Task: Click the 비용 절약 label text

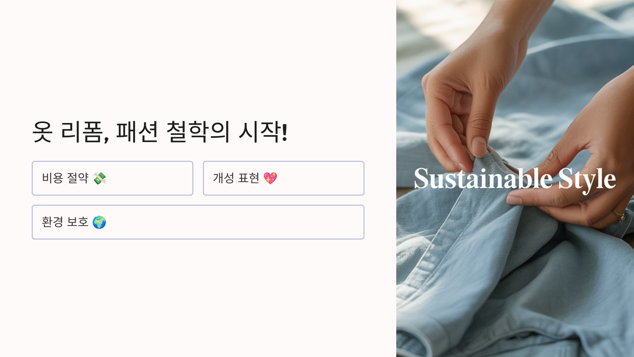Action: click(x=65, y=178)
